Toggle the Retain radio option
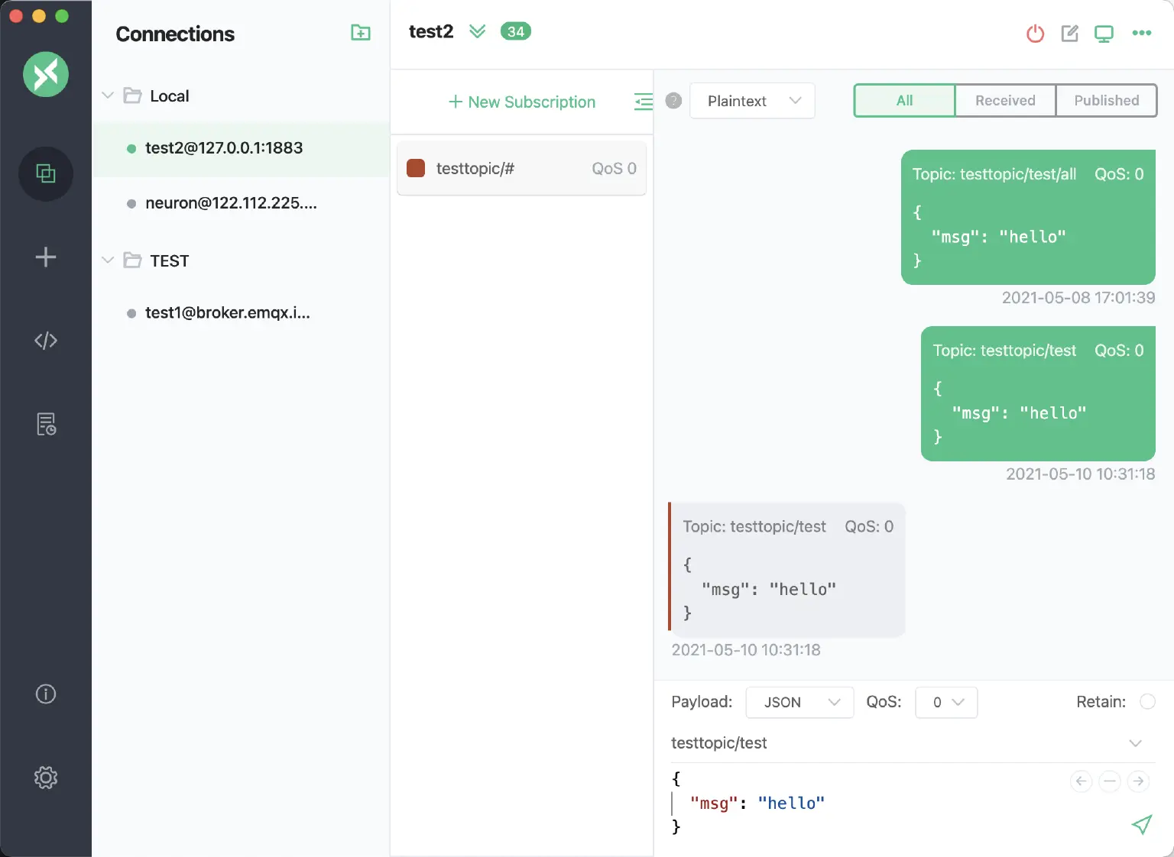Screen dimensions: 1174x857 coord(1147,702)
